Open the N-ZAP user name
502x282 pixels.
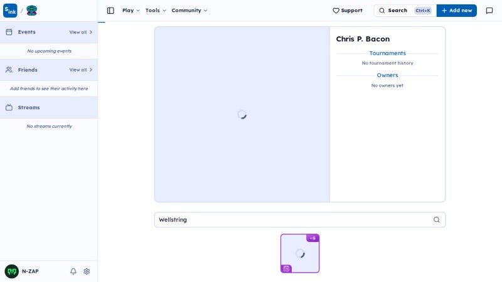coord(30,271)
